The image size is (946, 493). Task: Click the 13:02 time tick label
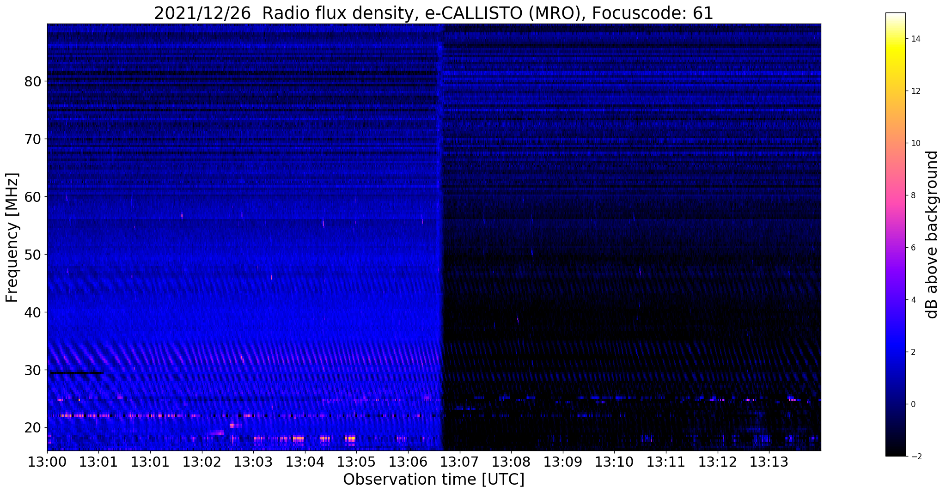click(201, 462)
